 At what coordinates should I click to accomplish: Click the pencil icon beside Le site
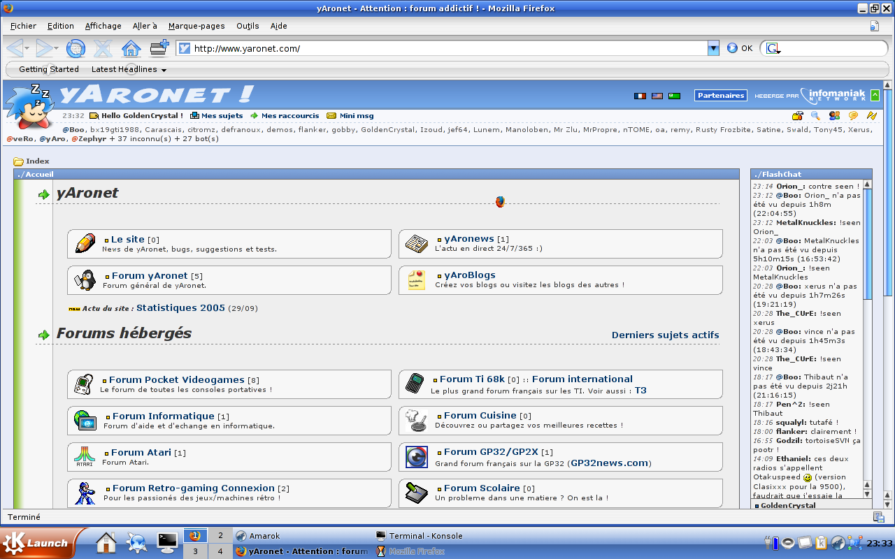85,244
